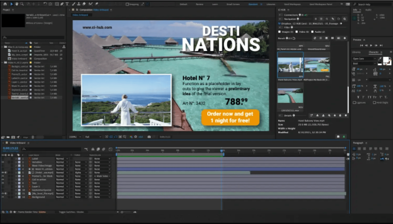Click the Search Help input field
This screenshot has height=224, width=393.
372,4
